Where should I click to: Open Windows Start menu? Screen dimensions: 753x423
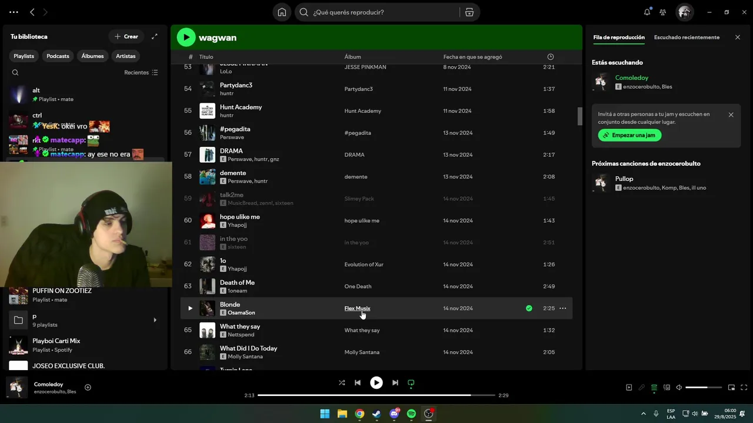coord(325,414)
